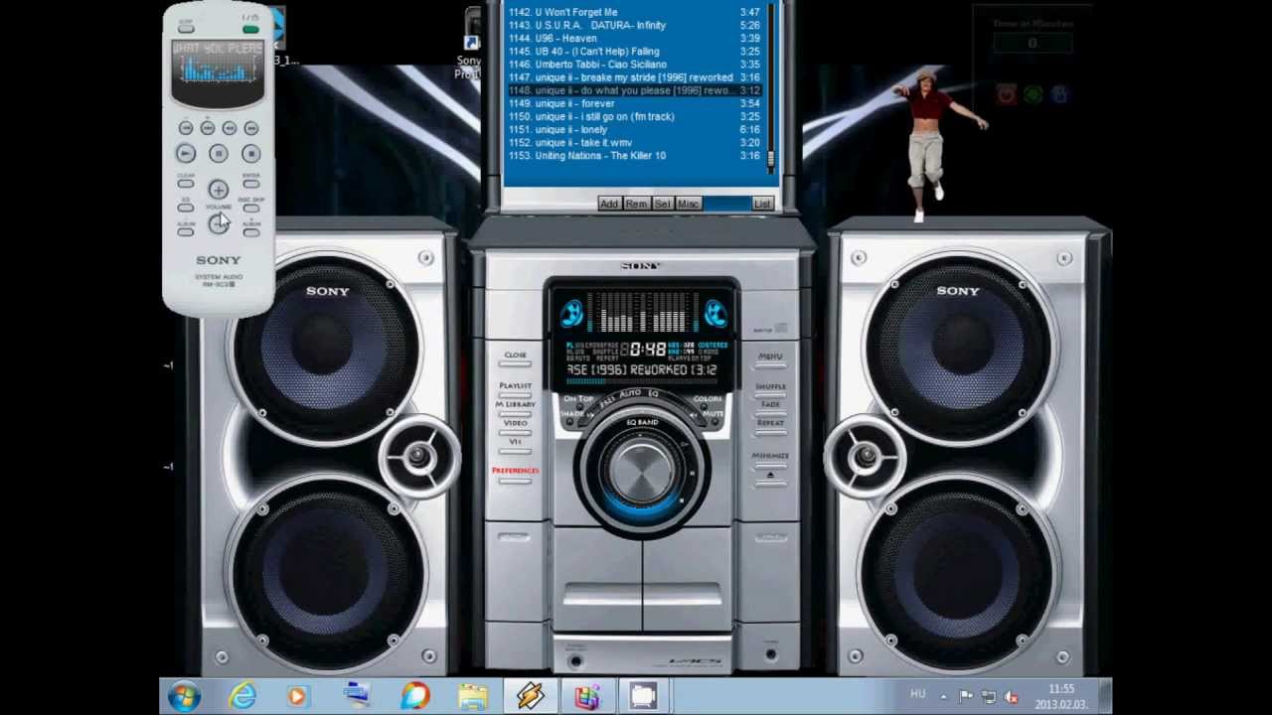Open Windows Media Player from the taskbar
Viewport: 1272px width, 715px height.
coord(297,696)
